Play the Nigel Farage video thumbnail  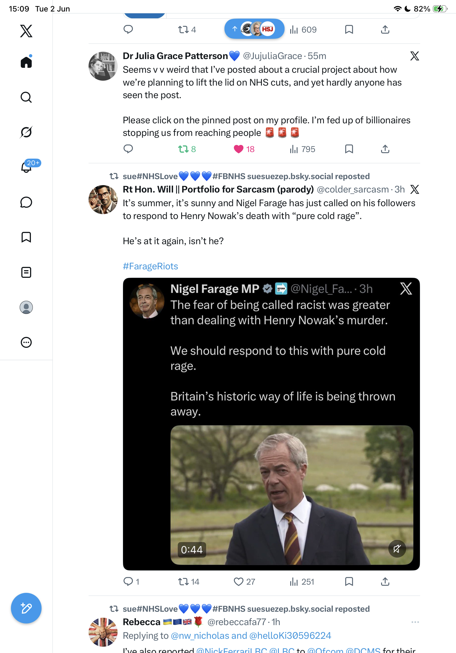292,495
